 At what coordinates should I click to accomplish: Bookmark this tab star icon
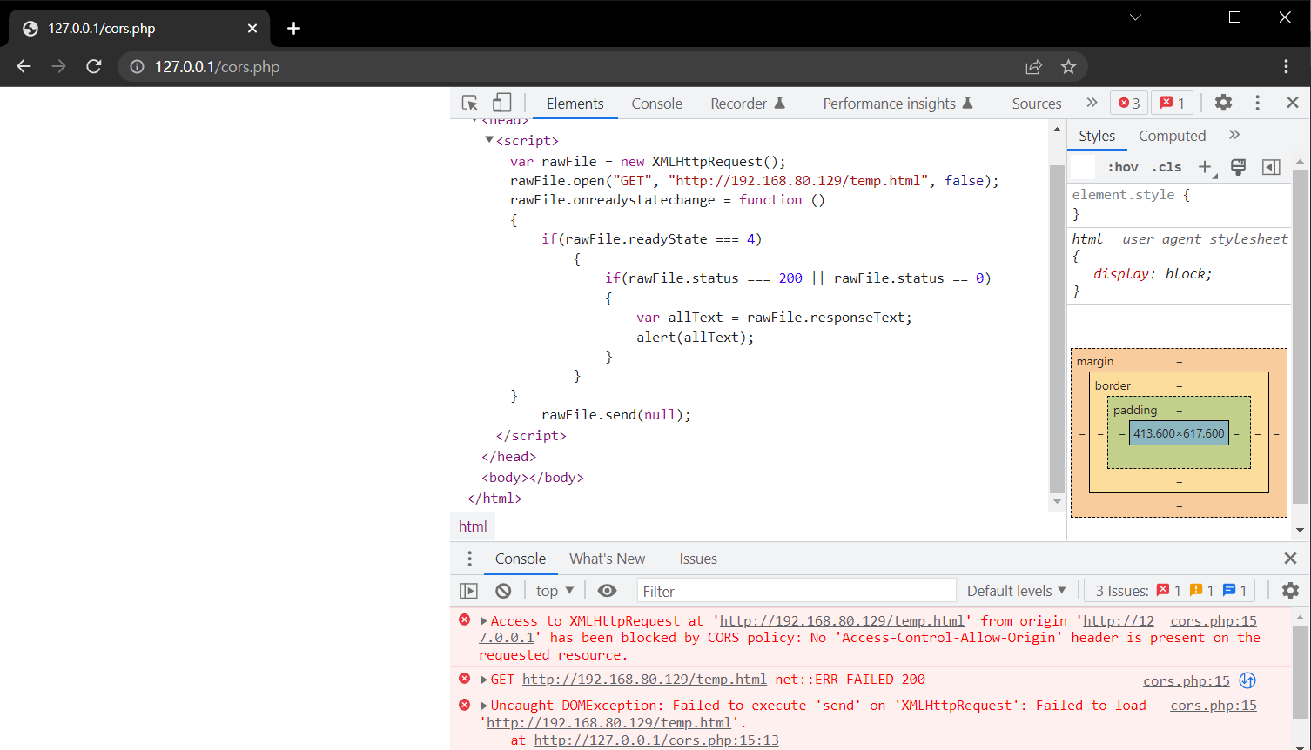point(1068,66)
